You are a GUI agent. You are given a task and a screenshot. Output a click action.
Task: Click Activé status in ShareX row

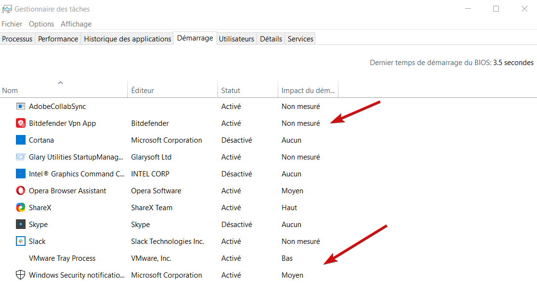(x=231, y=207)
